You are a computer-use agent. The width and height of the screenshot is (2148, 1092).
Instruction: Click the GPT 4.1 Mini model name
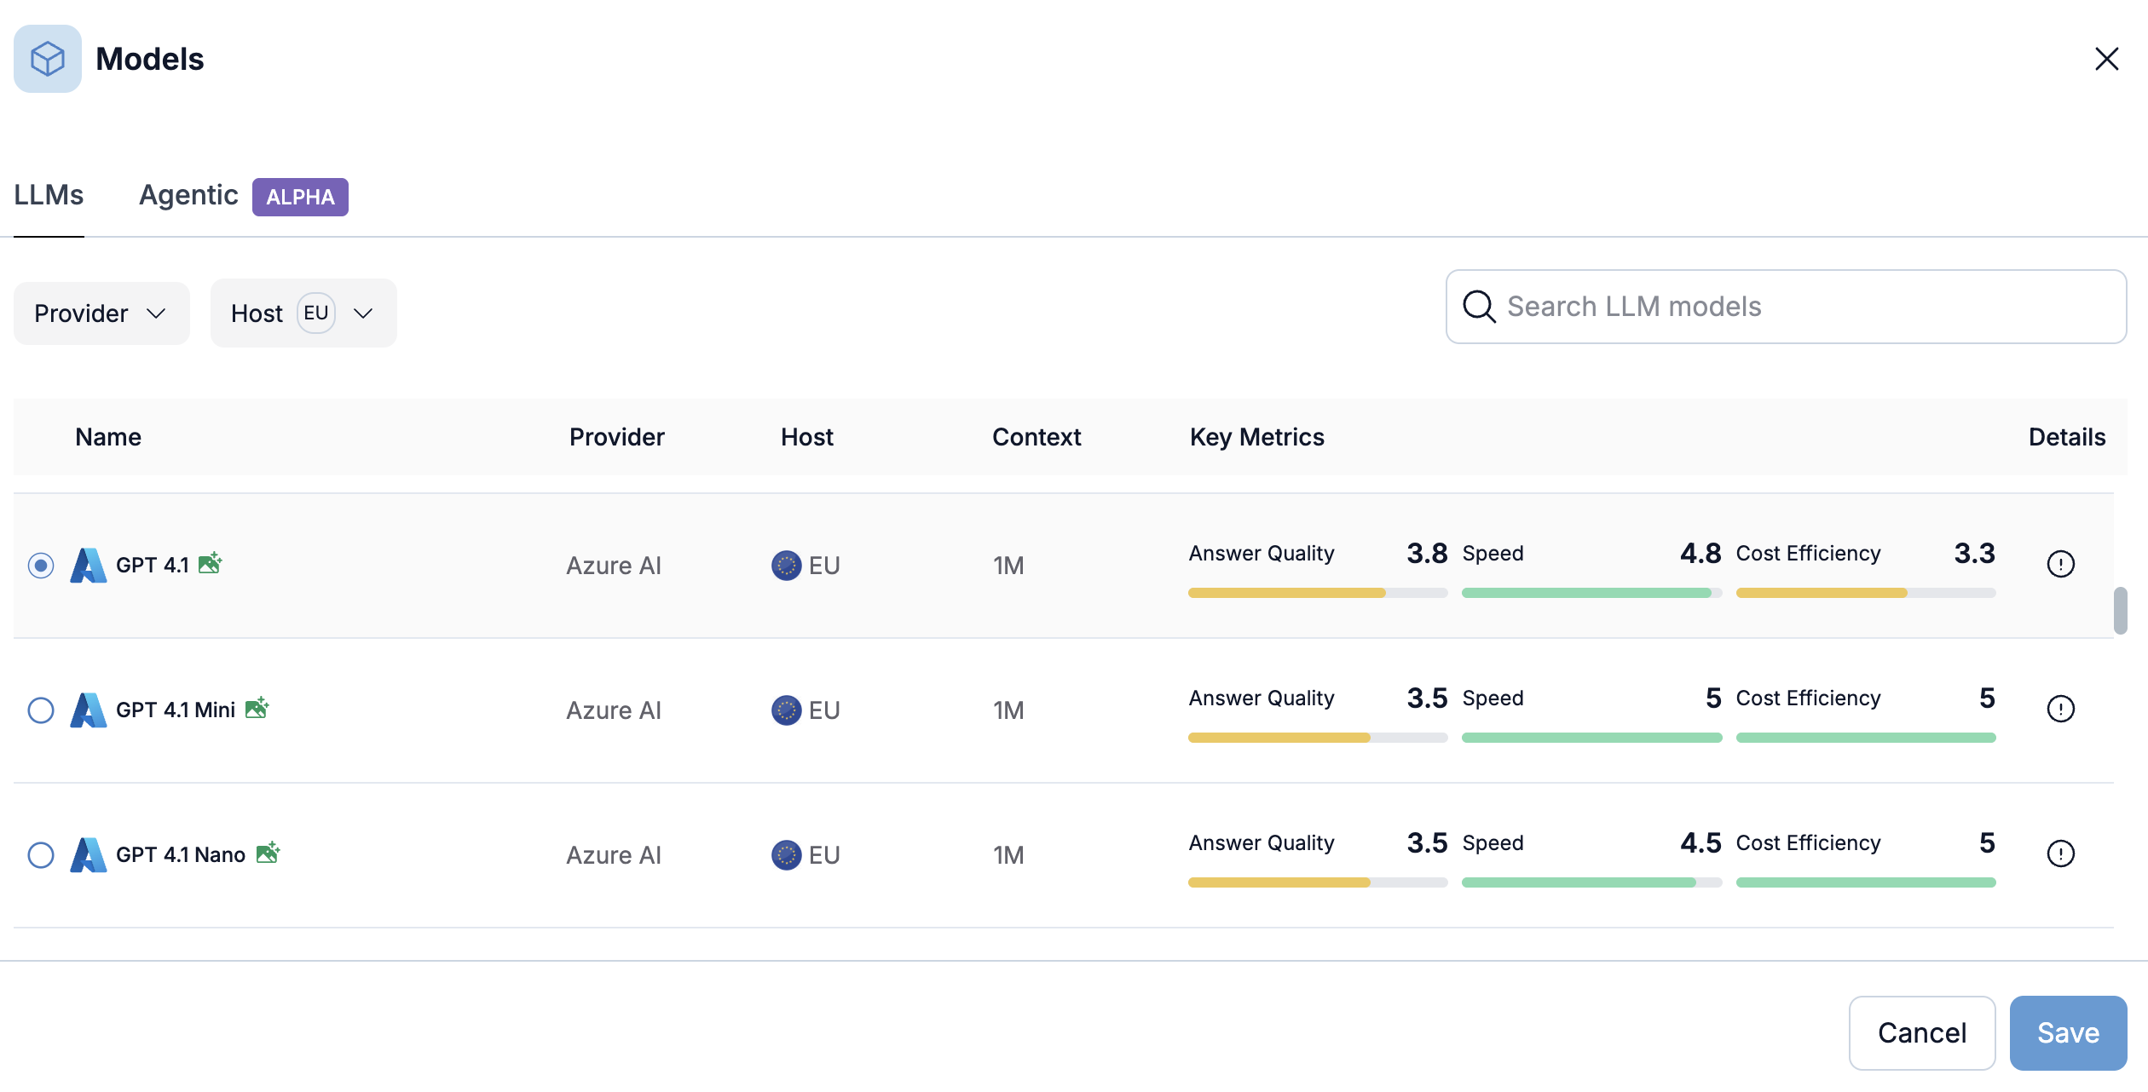click(176, 710)
